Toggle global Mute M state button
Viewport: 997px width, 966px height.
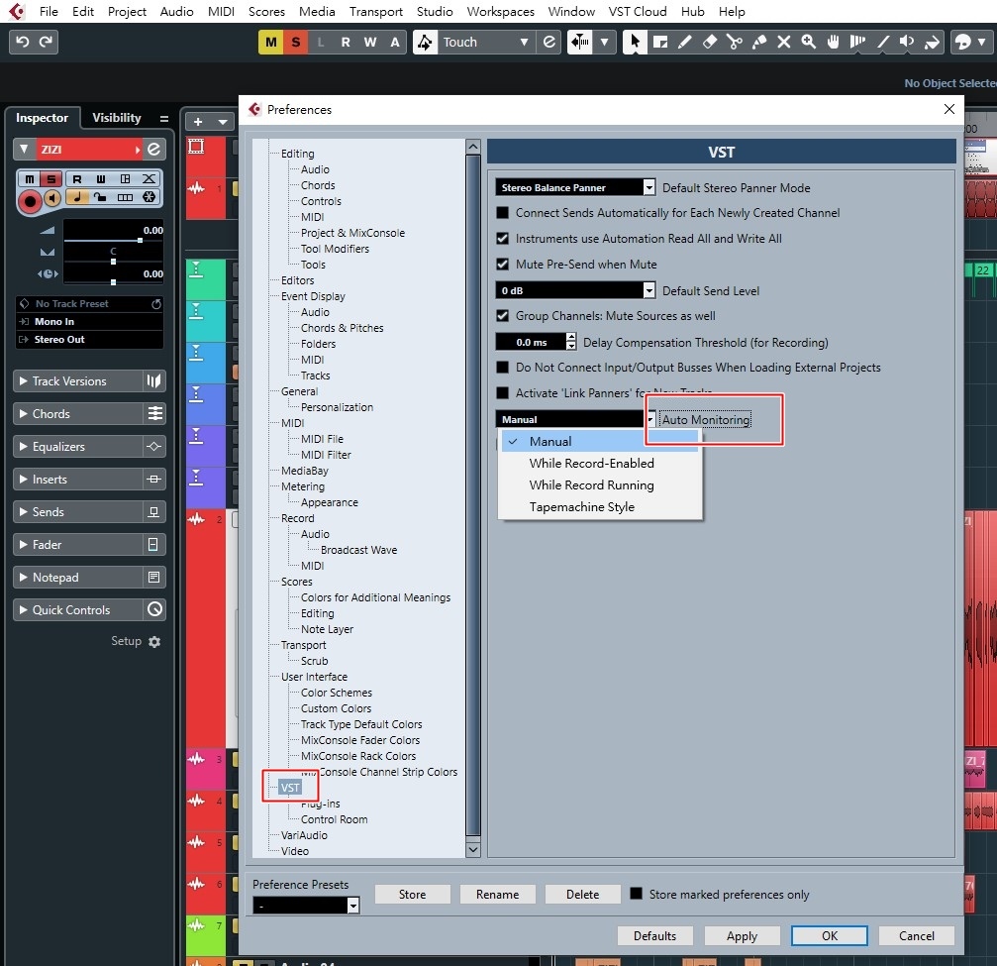[x=271, y=42]
